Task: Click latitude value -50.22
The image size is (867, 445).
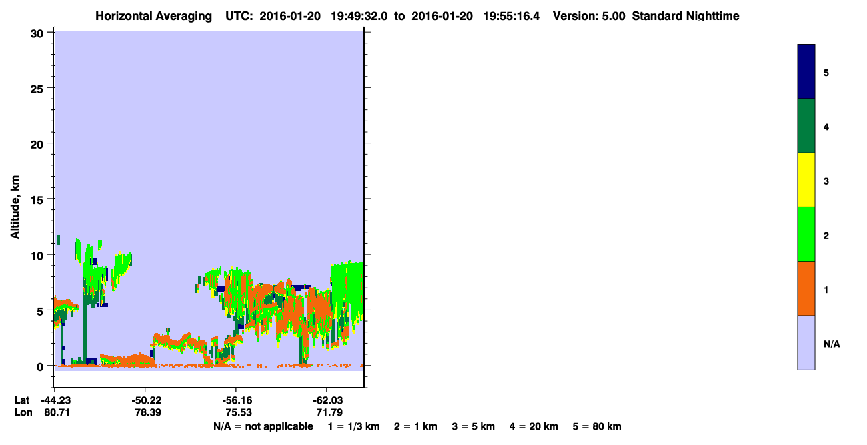Action: coord(145,400)
